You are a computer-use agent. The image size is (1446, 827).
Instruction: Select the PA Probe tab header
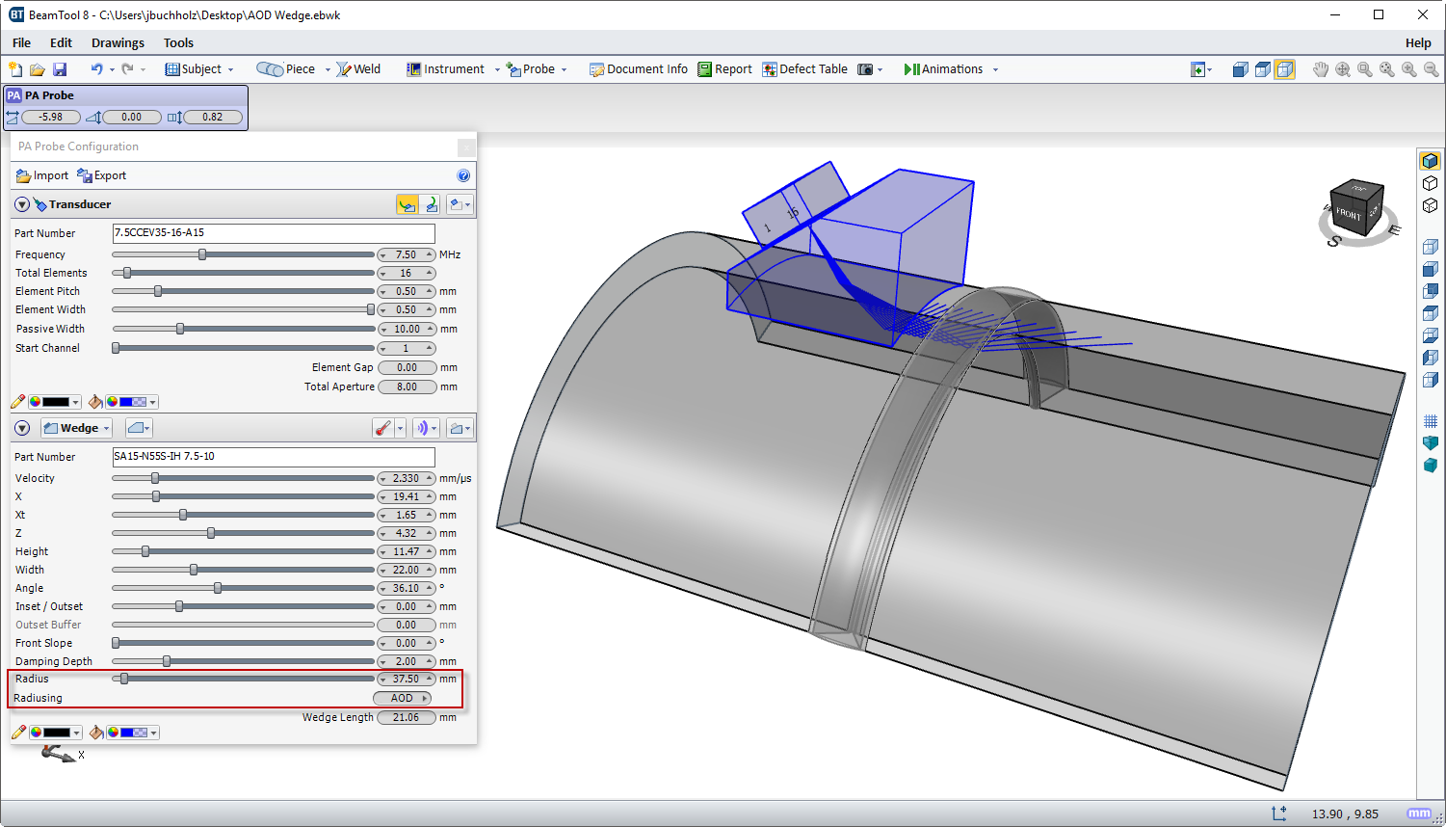(125, 95)
